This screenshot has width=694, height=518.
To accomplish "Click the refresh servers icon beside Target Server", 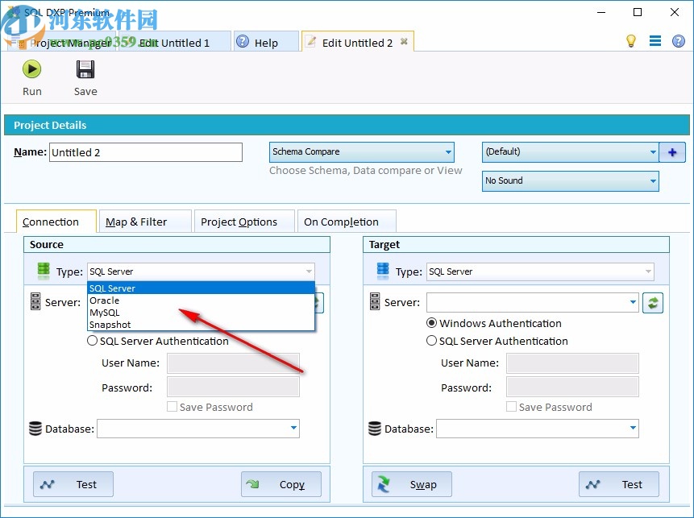I will [x=653, y=302].
